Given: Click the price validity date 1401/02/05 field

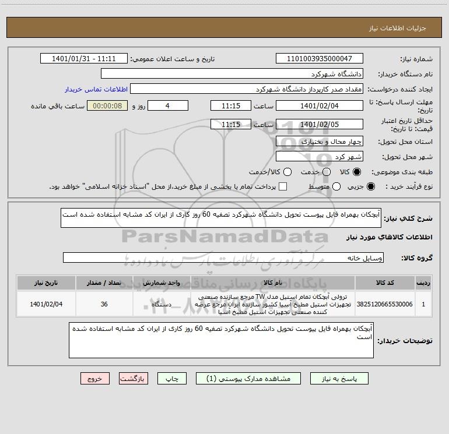Looking at the screenshot, I should coord(320,124).
